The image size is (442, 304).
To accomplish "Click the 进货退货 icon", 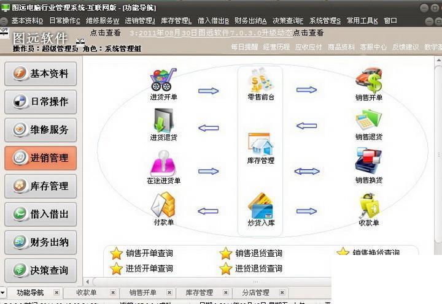I will 163,121.
